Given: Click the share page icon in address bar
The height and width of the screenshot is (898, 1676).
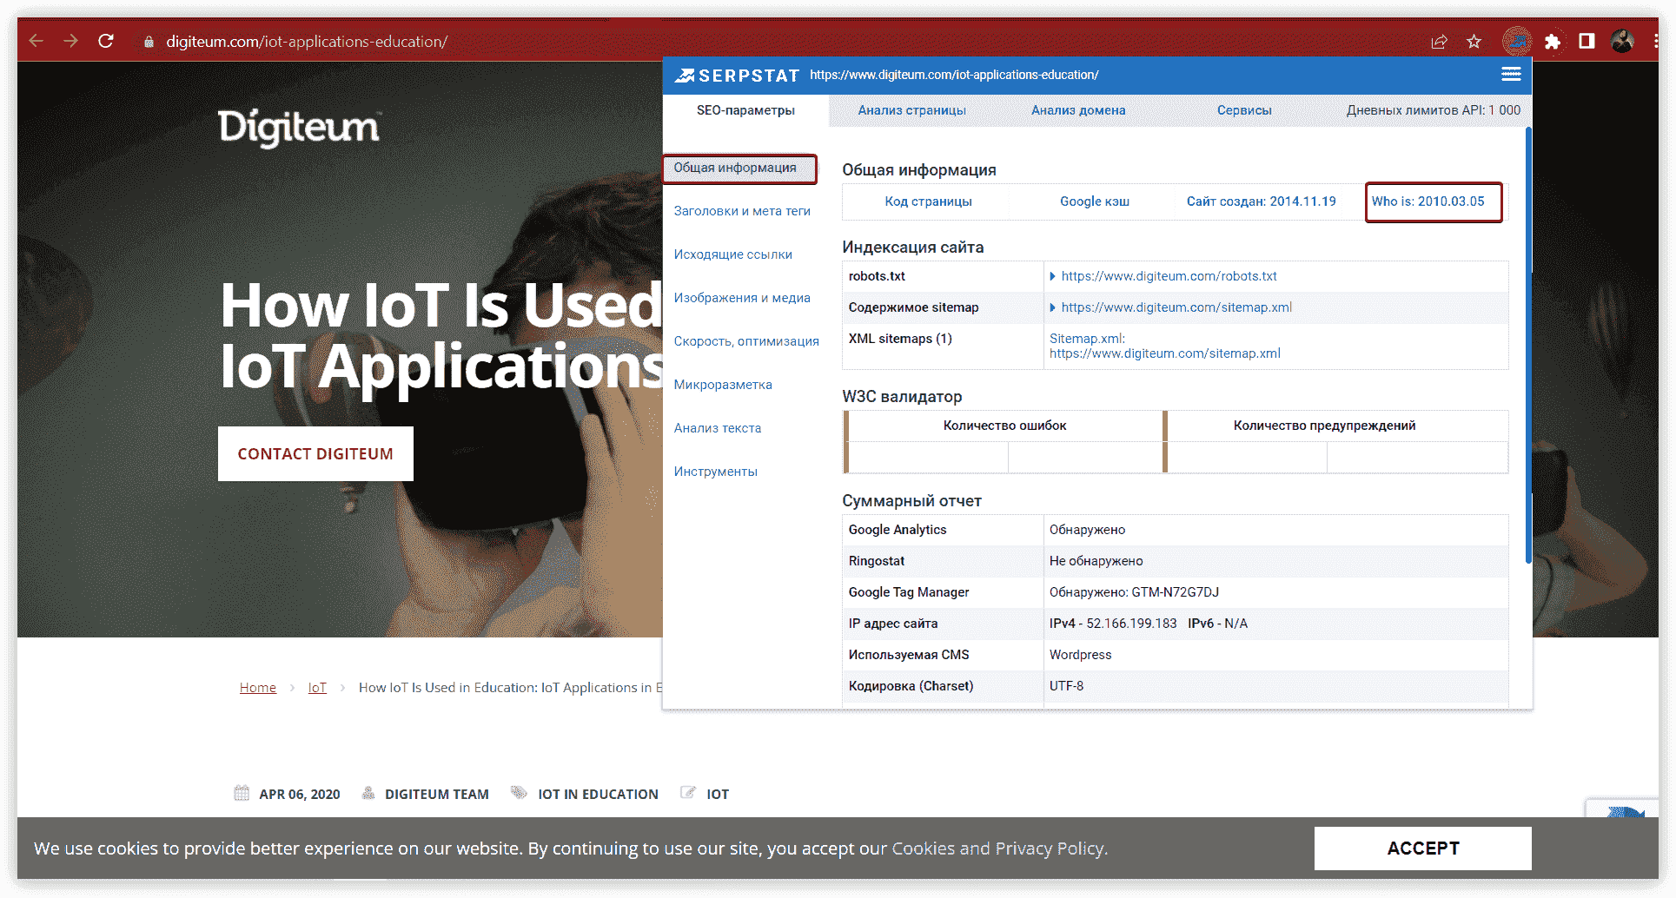Looking at the screenshot, I should tap(1439, 42).
